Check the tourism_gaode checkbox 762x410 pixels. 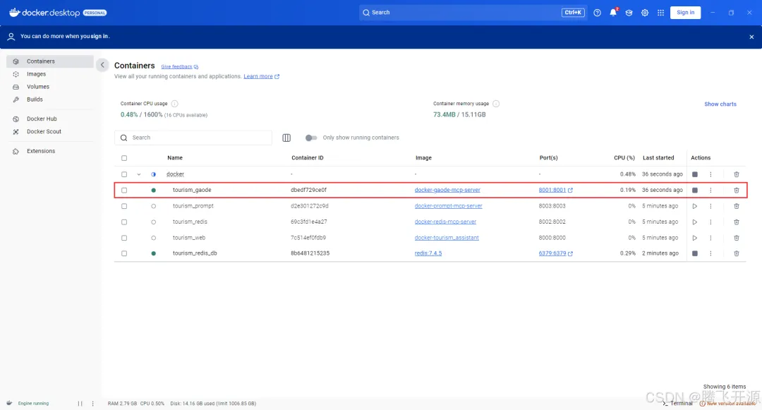pos(124,191)
